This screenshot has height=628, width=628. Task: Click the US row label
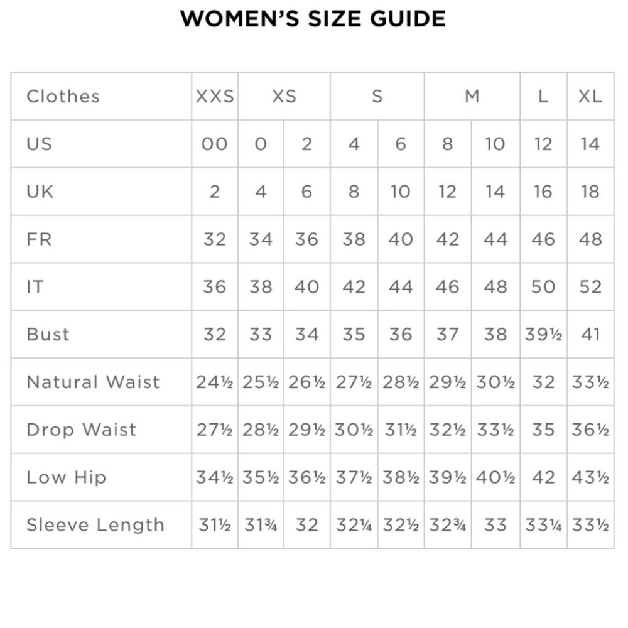point(39,144)
